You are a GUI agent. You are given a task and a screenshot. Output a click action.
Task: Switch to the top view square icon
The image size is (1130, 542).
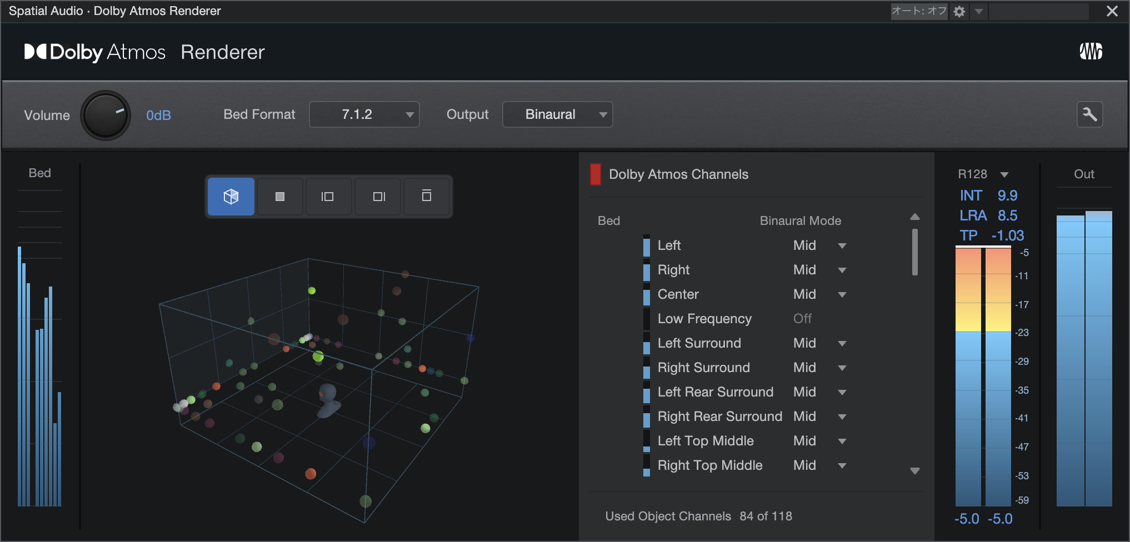tap(280, 196)
